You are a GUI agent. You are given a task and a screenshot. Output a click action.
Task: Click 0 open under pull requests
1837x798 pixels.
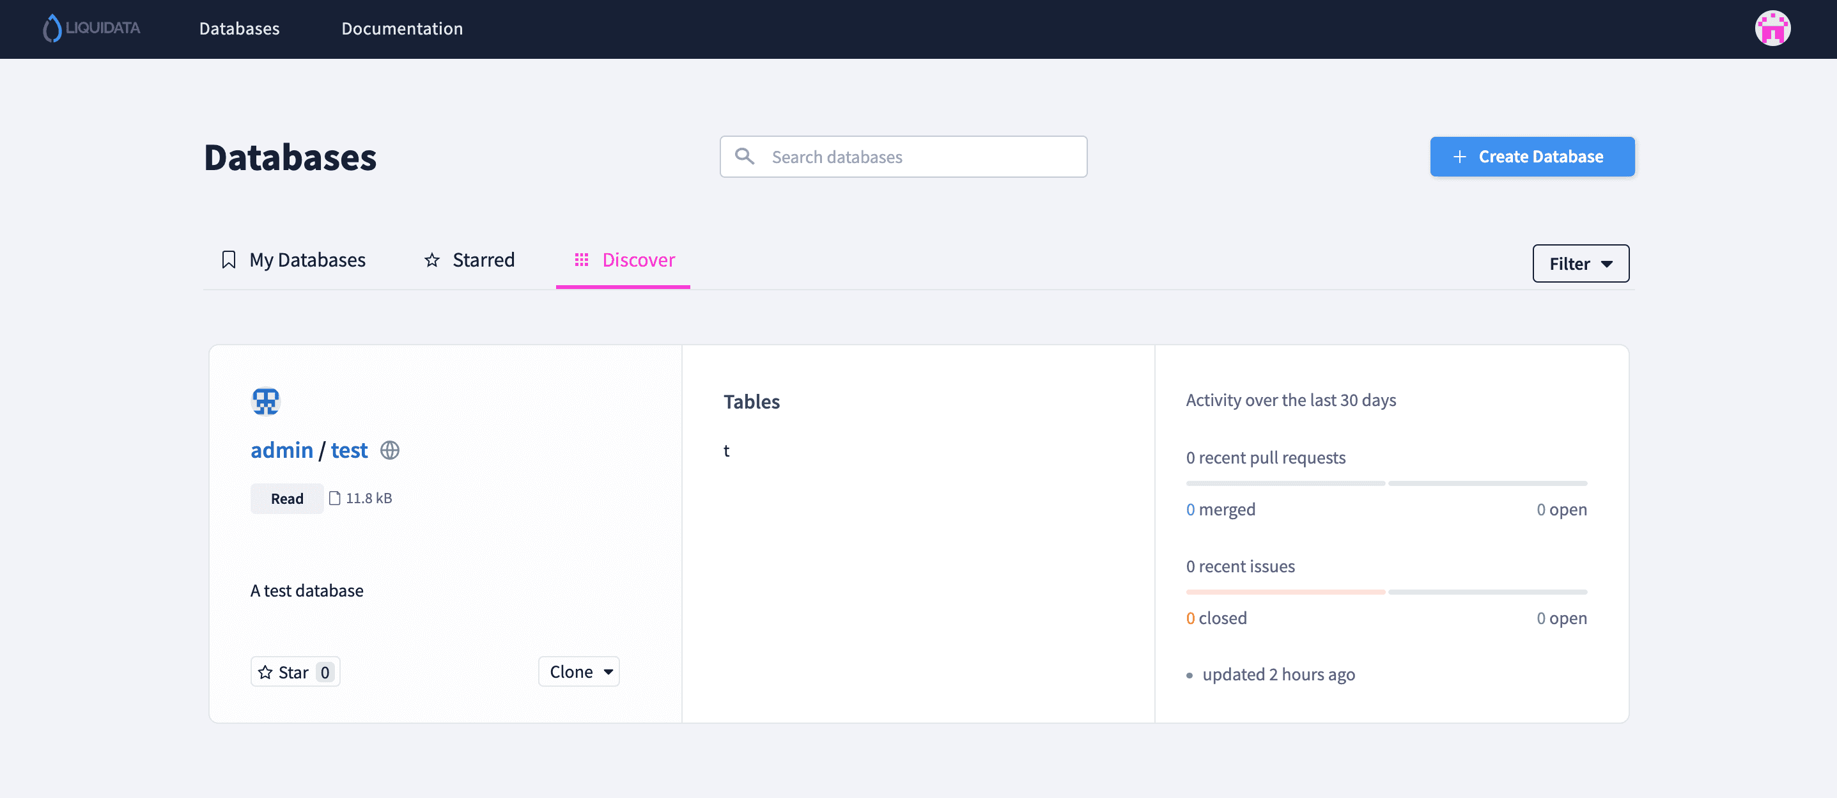click(x=1562, y=510)
